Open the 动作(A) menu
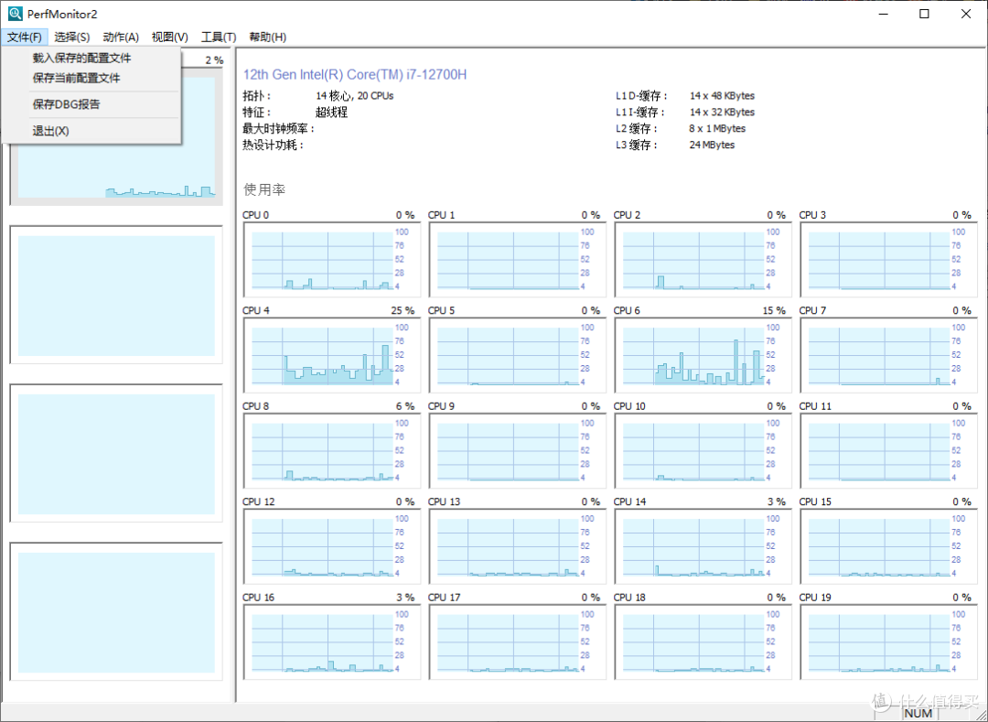Viewport: 988px width, 722px height. (121, 37)
